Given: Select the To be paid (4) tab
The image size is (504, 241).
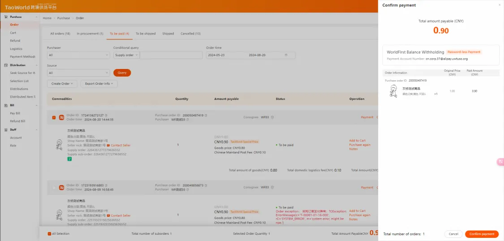Looking at the screenshot, I should tap(119, 34).
